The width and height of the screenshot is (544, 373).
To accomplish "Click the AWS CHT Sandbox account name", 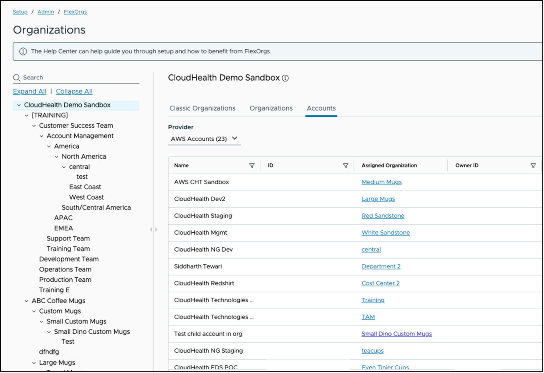I will (202, 182).
